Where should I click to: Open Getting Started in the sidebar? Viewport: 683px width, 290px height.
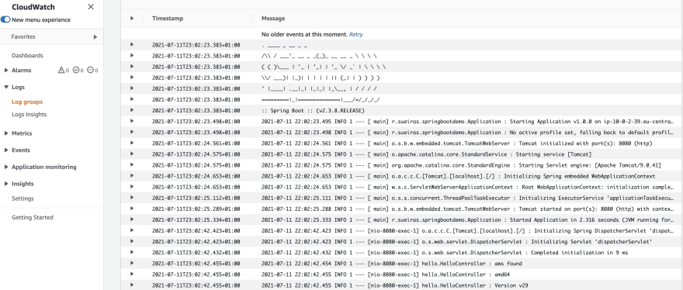click(33, 217)
